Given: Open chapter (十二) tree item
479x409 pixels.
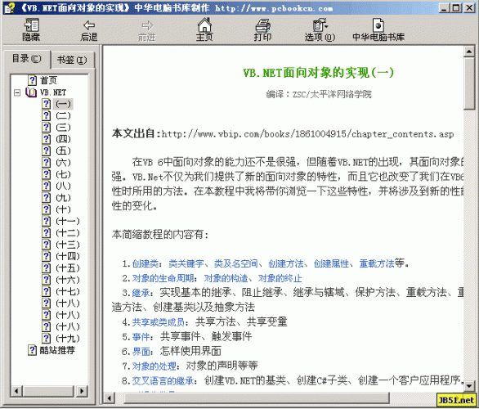Looking at the screenshot, I should (68, 233).
